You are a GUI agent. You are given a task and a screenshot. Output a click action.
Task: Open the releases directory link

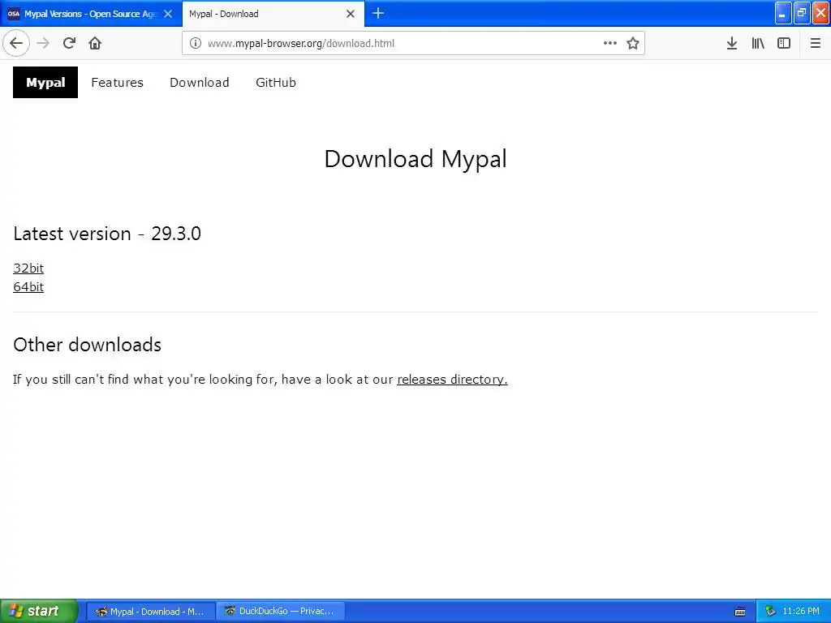click(x=452, y=380)
